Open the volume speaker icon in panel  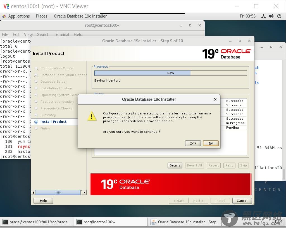click(x=271, y=16)
